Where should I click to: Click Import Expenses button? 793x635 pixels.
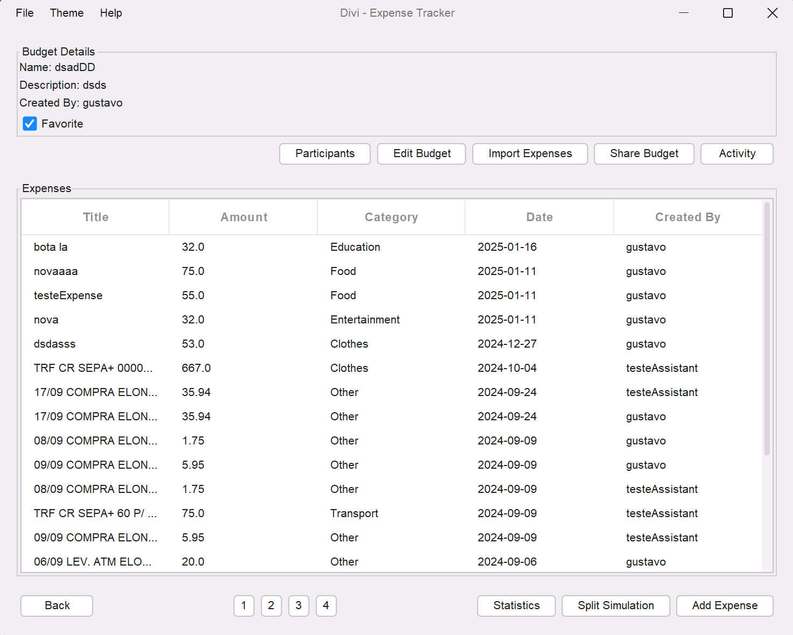(x=530, y=154)
